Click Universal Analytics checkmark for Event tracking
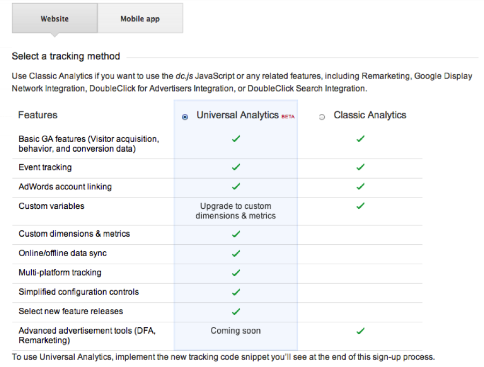Screen dimensions: 484x367 236,167
